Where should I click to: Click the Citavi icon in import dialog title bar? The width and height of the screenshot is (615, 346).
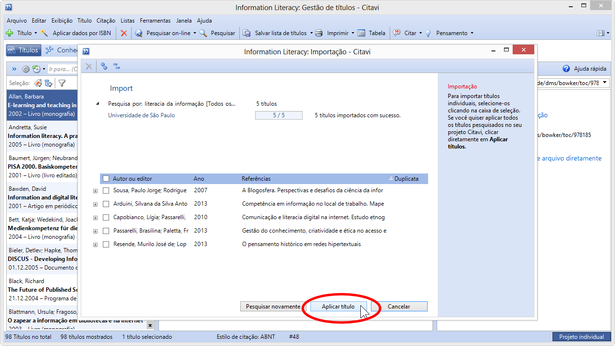pos(86,51)
